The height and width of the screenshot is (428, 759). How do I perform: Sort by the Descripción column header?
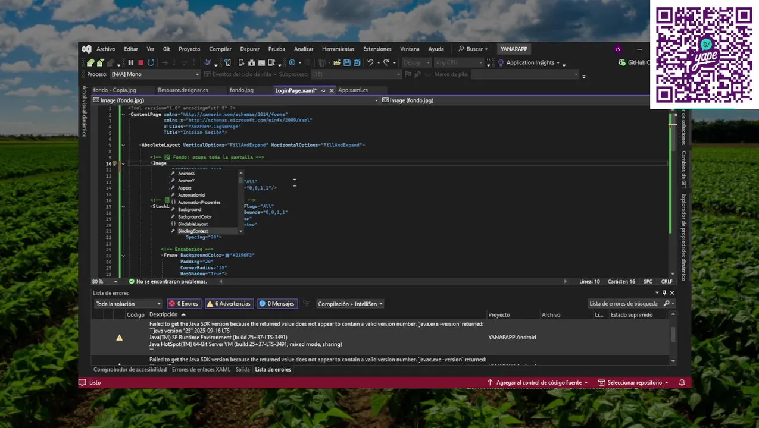(163, 314)
